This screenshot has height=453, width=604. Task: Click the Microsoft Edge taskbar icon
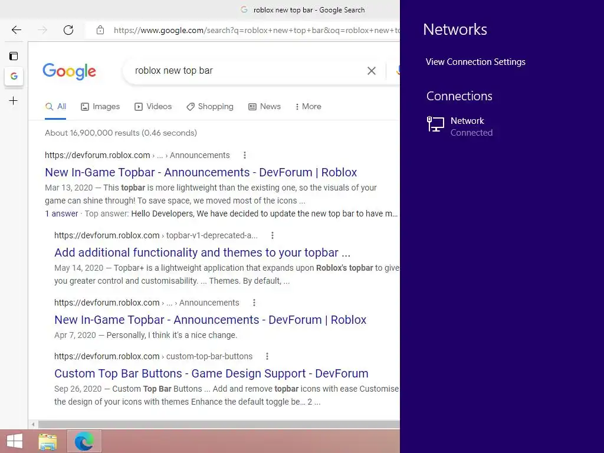(x=84, y=441)
